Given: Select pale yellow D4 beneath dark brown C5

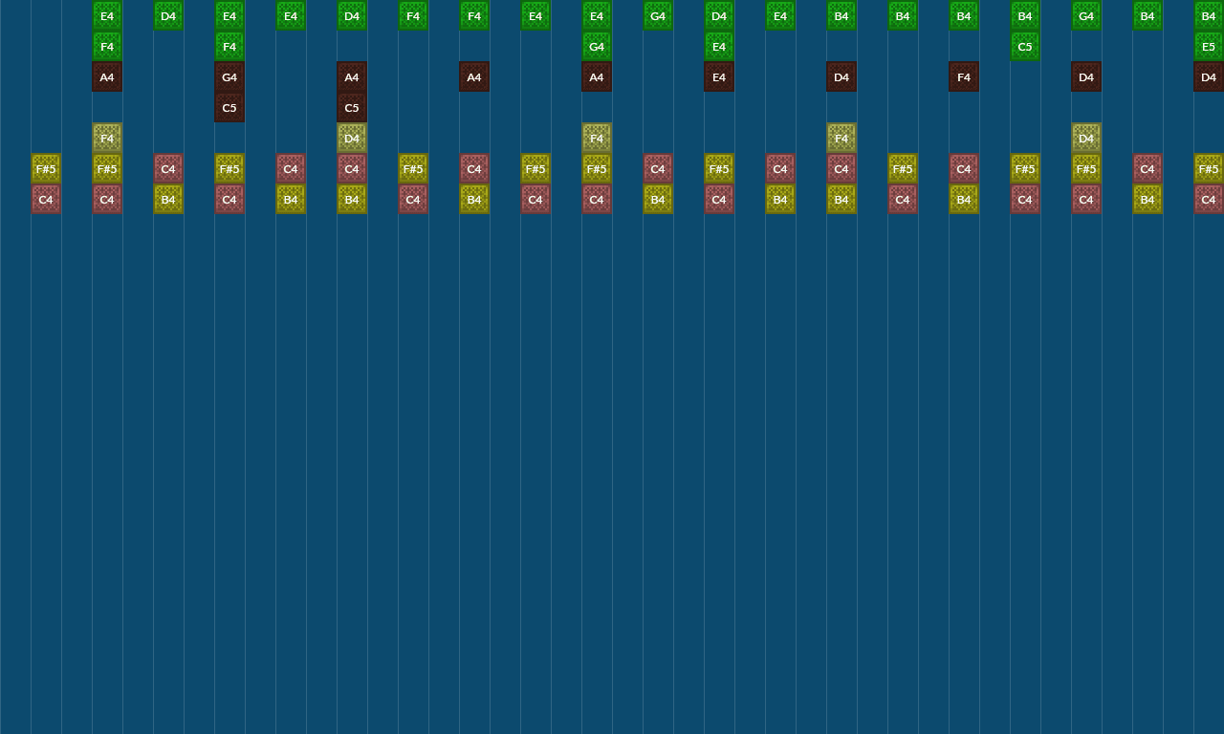Looking at the screenshot, I should 352,138.
